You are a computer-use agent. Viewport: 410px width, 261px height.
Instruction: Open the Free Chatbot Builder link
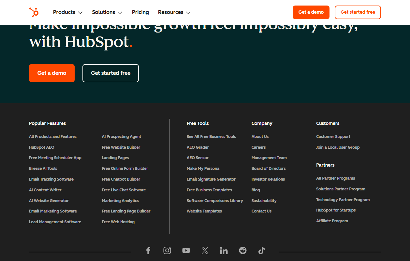click(x=121, y=179)
